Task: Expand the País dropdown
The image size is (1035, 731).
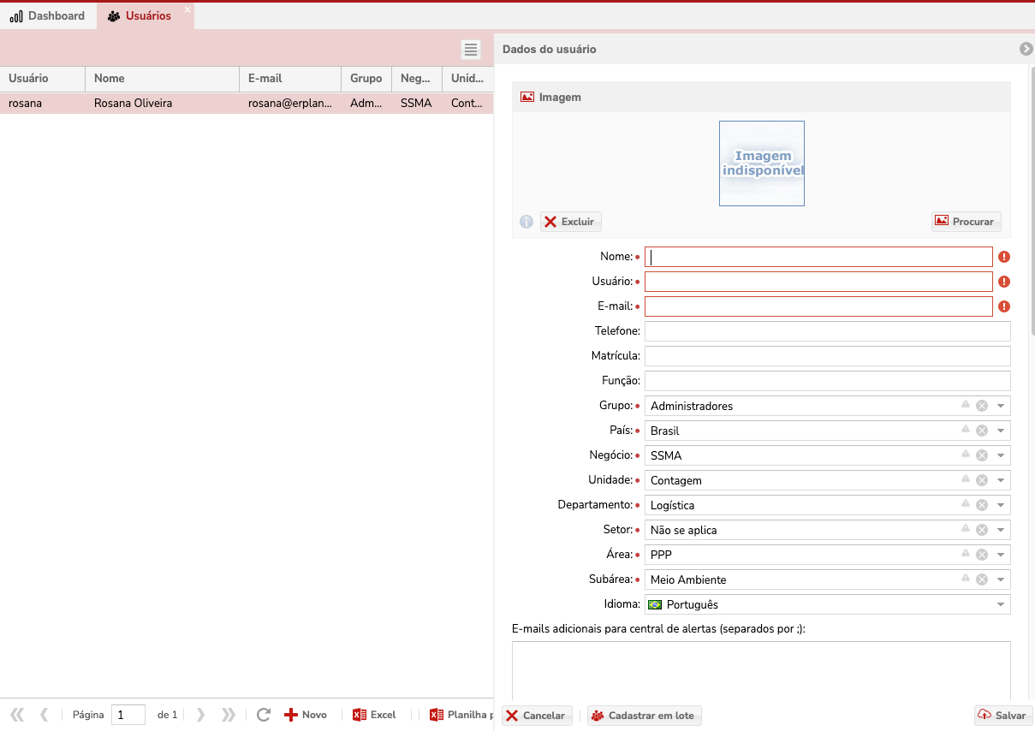Action: (x=1000, y=431)
